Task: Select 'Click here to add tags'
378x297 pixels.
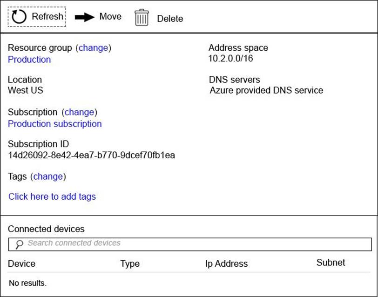Action: coord(52,196)
